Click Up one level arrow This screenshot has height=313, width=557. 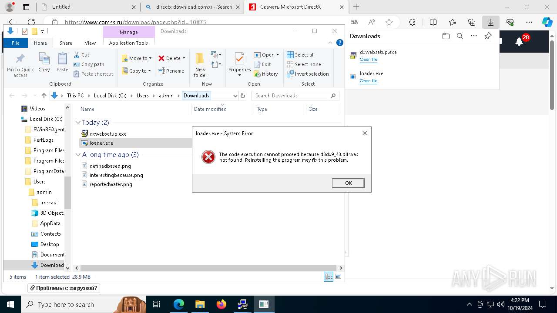pos(44,96)
